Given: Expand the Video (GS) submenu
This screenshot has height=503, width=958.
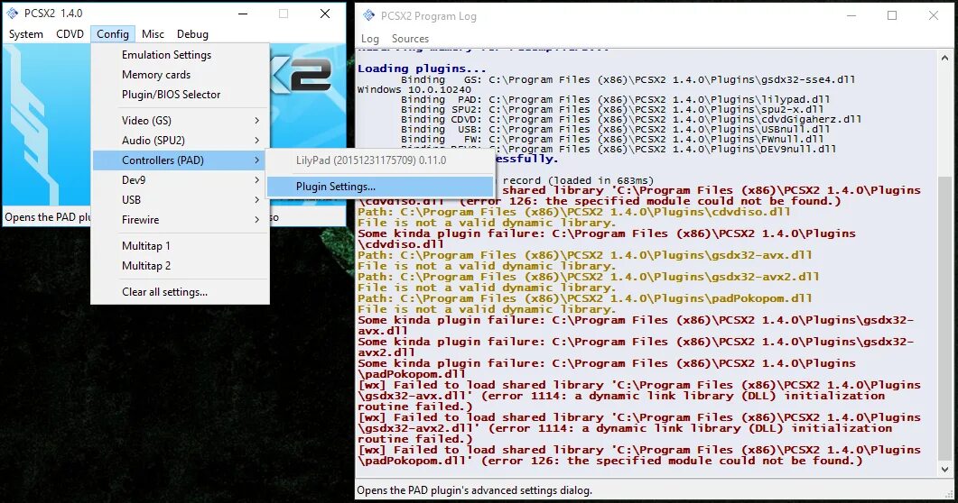Looking at the screenshot, I should [181, 121].
